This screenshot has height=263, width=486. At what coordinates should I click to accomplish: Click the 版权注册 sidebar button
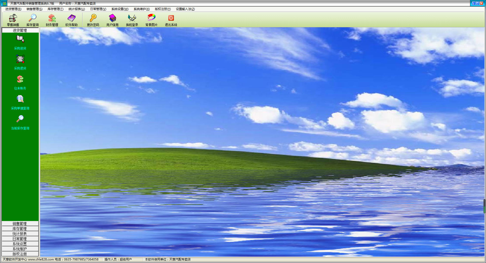[x=20, y=254]
